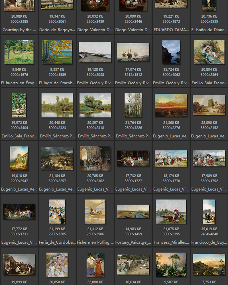This screenshot has height=285, width=228.
Task: Click the Darío_de_Regoyo file name label
Action: point(57,30)
